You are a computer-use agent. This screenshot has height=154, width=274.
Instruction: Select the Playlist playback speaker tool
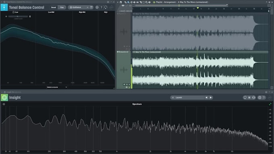tap(149, 2)
